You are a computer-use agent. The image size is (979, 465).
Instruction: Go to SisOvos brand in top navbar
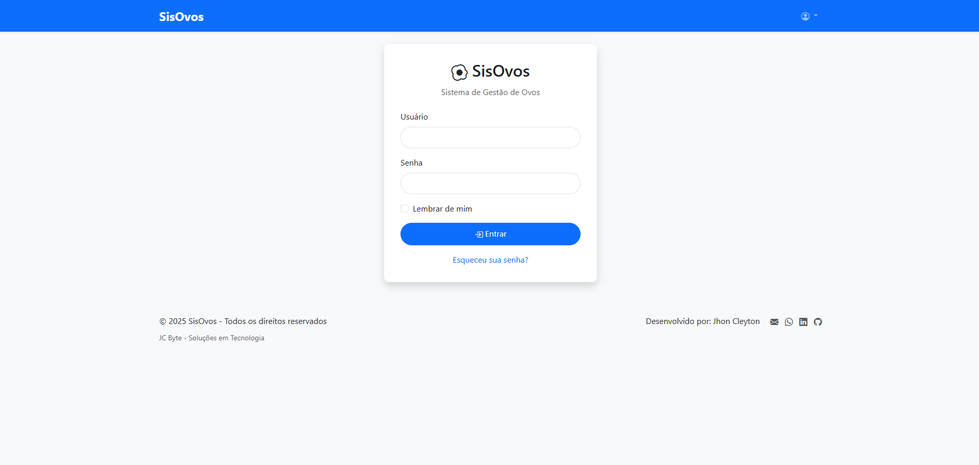[x=181, y=17]
